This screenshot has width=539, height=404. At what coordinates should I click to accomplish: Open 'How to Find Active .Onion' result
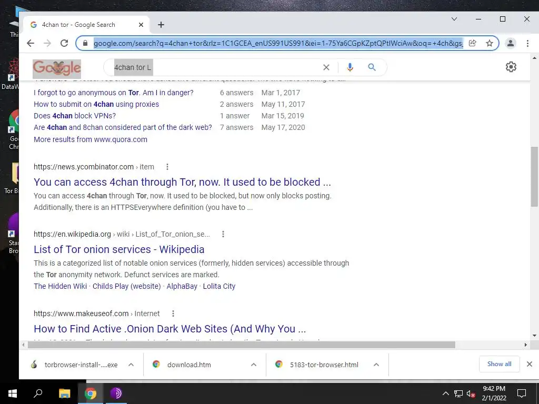pos(170,329)
